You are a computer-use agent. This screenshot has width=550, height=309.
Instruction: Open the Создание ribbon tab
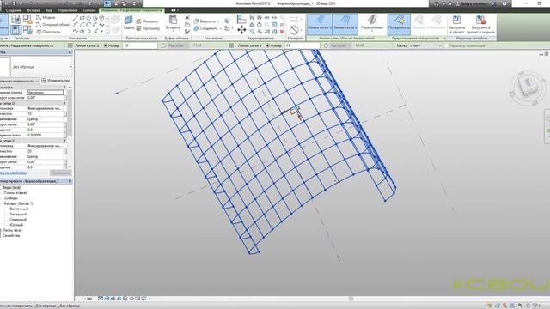coord(14,10)
